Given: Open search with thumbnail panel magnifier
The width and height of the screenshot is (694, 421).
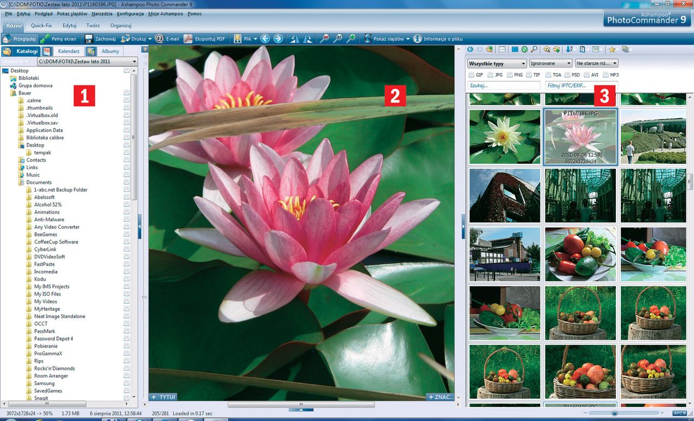Looking at the screenshot, I should 534,49.
